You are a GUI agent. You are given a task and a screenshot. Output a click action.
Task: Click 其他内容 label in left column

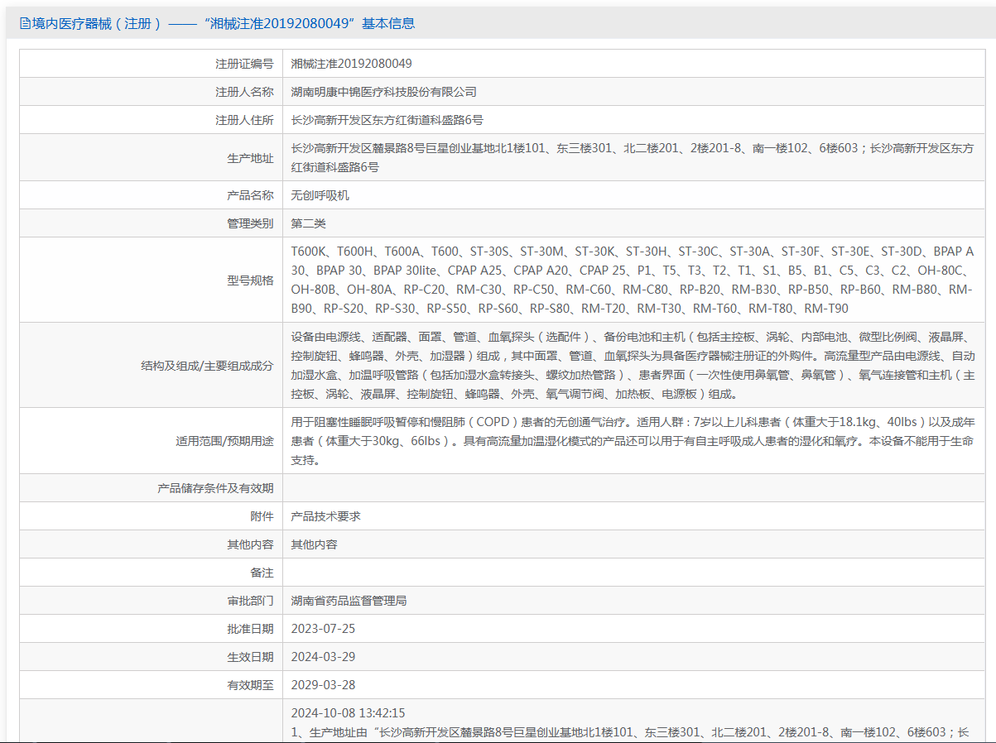pyautogui.click(x=250, y=544)
